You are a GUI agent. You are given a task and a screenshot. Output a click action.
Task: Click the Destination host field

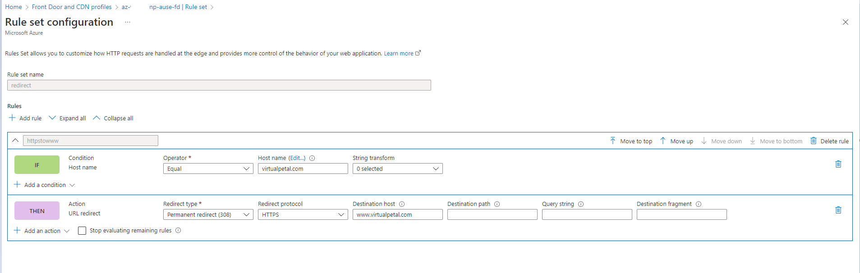398,214
